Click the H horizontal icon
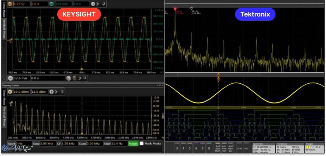 pos(10,78)
